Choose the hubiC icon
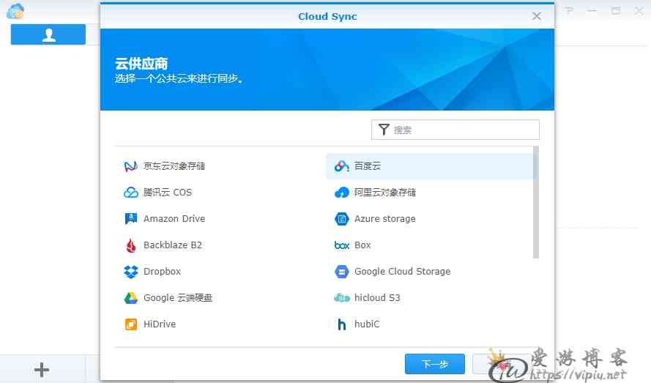 click(342, 324)
